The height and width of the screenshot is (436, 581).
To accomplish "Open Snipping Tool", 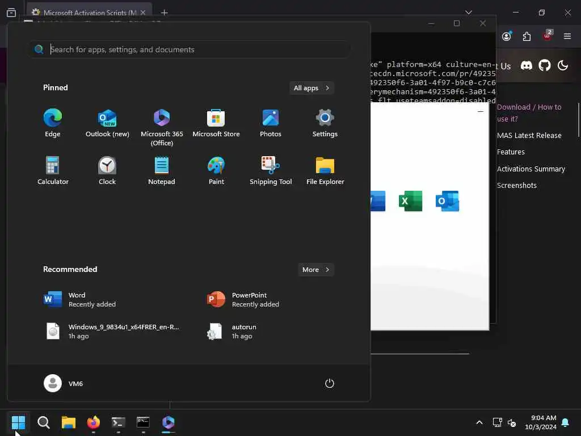I will coord(271,170).
